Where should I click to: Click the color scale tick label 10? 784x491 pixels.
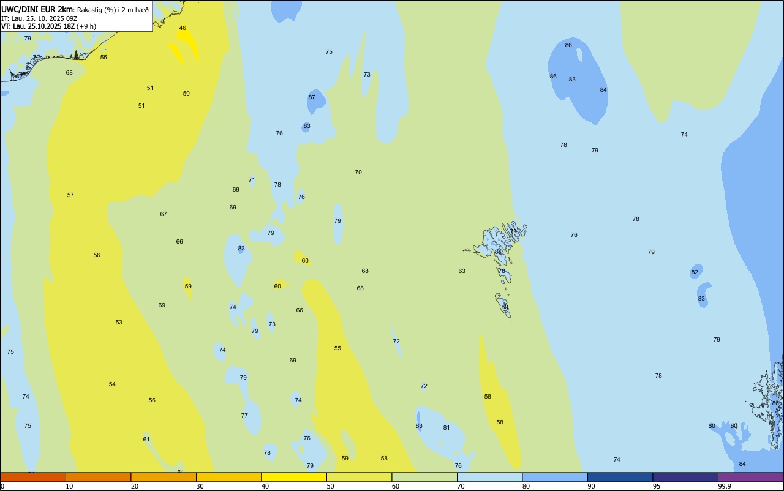(69, 486)
